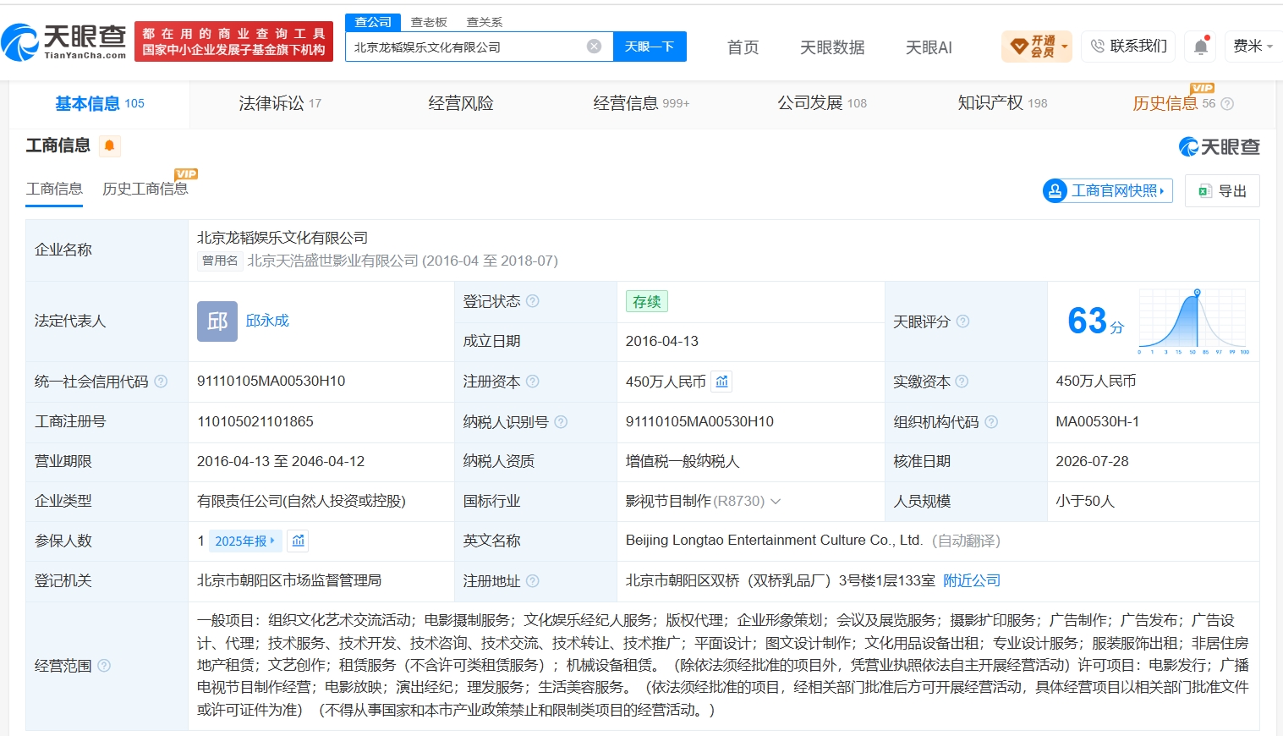The height and width of the screenshot is (736, 1283).
Task: Switch to the 公司发展 tab
Action: click(x=822, y=104)
